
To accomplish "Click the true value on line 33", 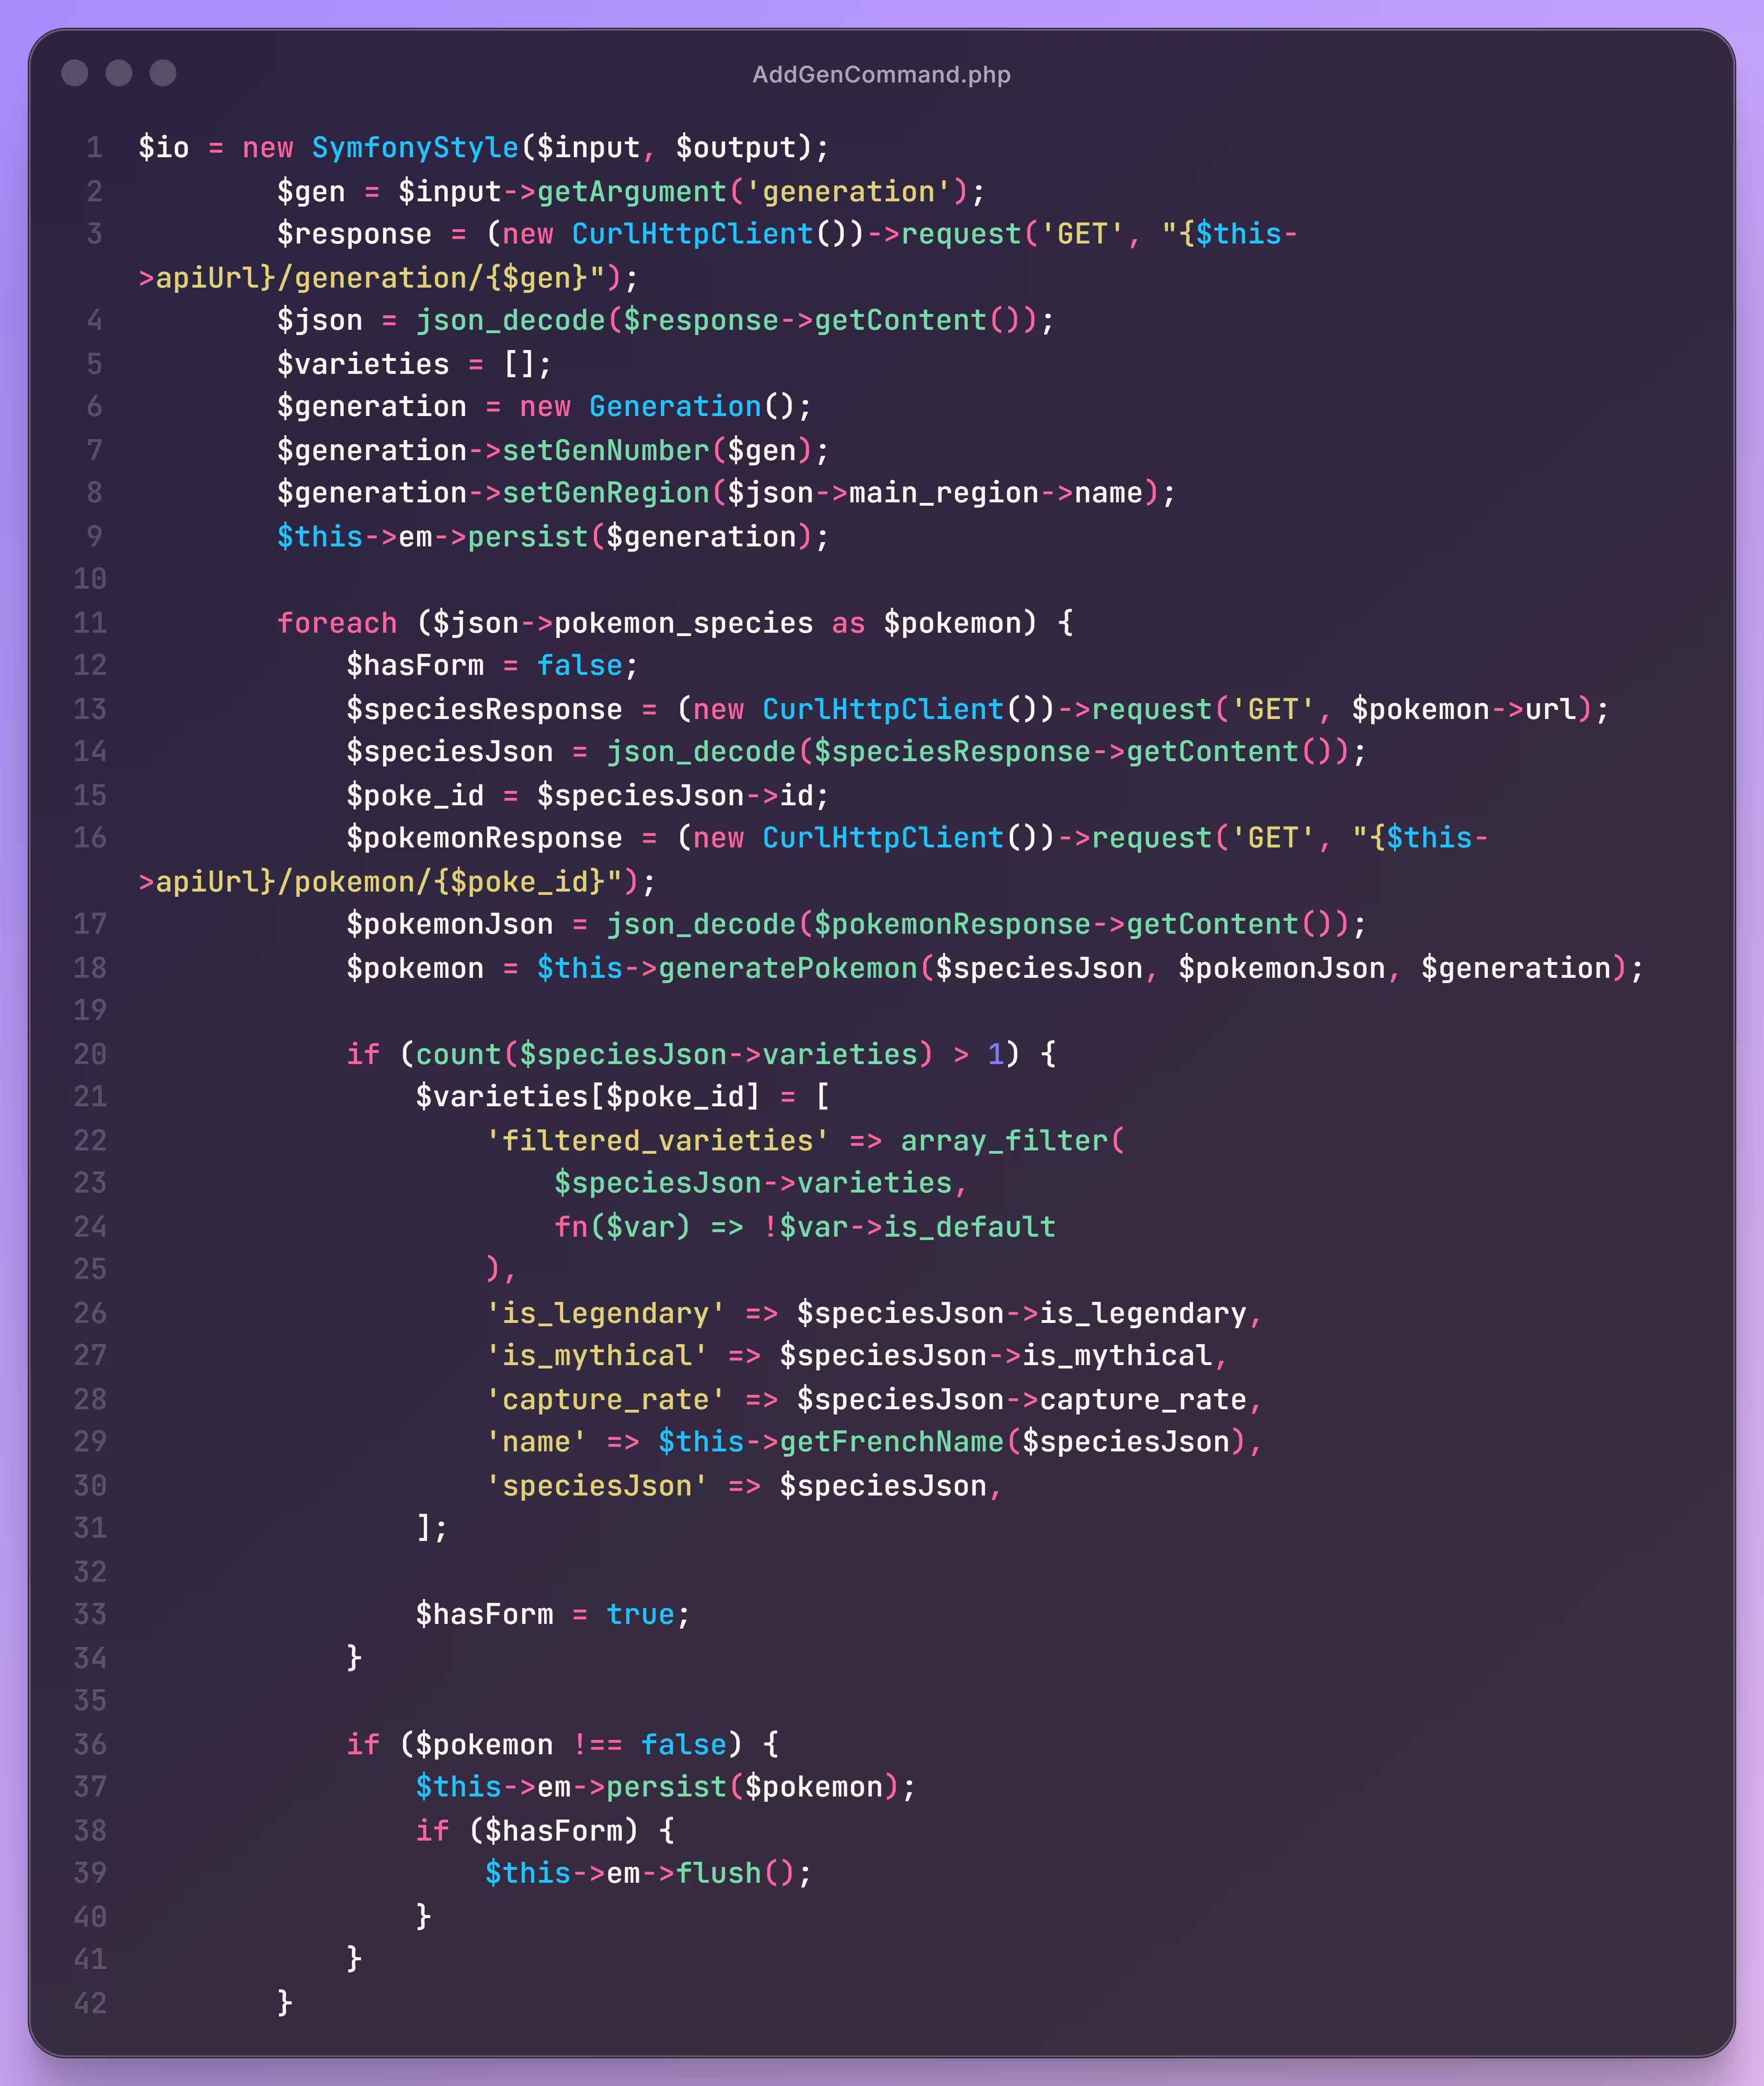I will 640,1615.
